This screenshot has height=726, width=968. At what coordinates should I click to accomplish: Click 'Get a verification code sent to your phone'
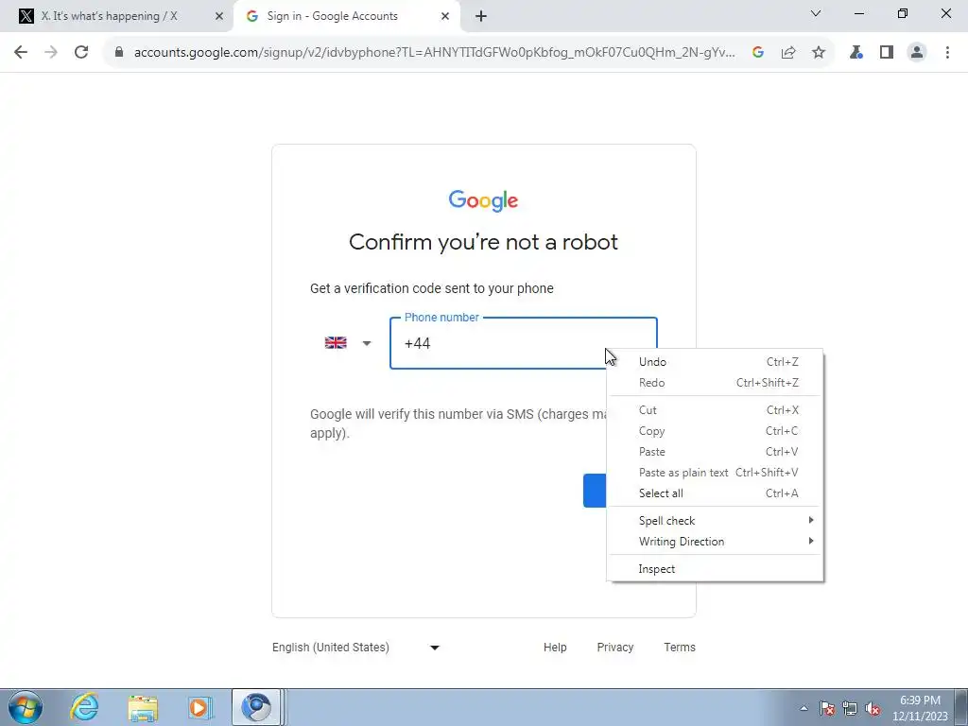(x=431, y=288)
